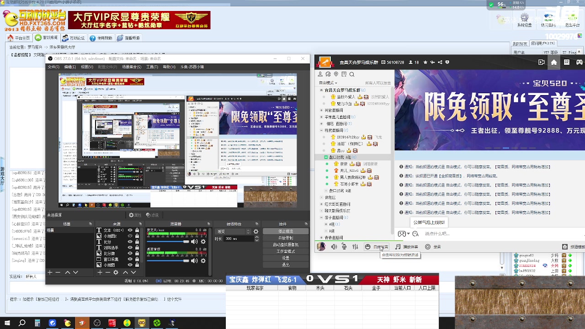Image resolution: width=585 pixels, height=329 pixels.
Task: Click 开始录制 to start recording
Action: coord(286,238)
